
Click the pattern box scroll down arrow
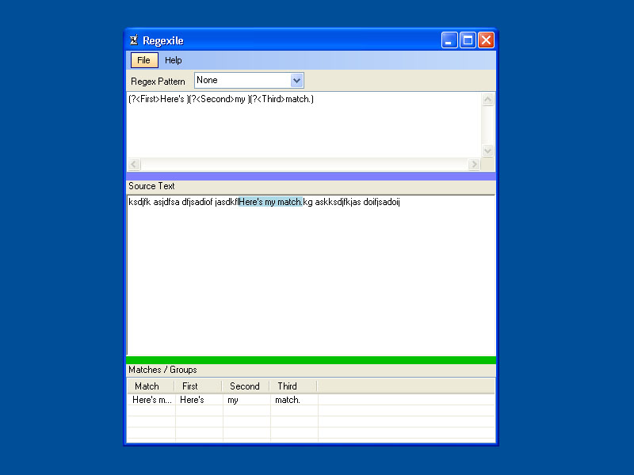(x=488, y=150)
